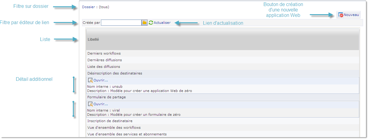This screenshot has height=139, width=368.
Task: Open the Dossier : (tous) folder filter
Action: pos(96,7)
